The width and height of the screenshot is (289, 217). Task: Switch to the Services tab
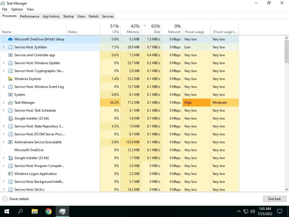[108, 16]
